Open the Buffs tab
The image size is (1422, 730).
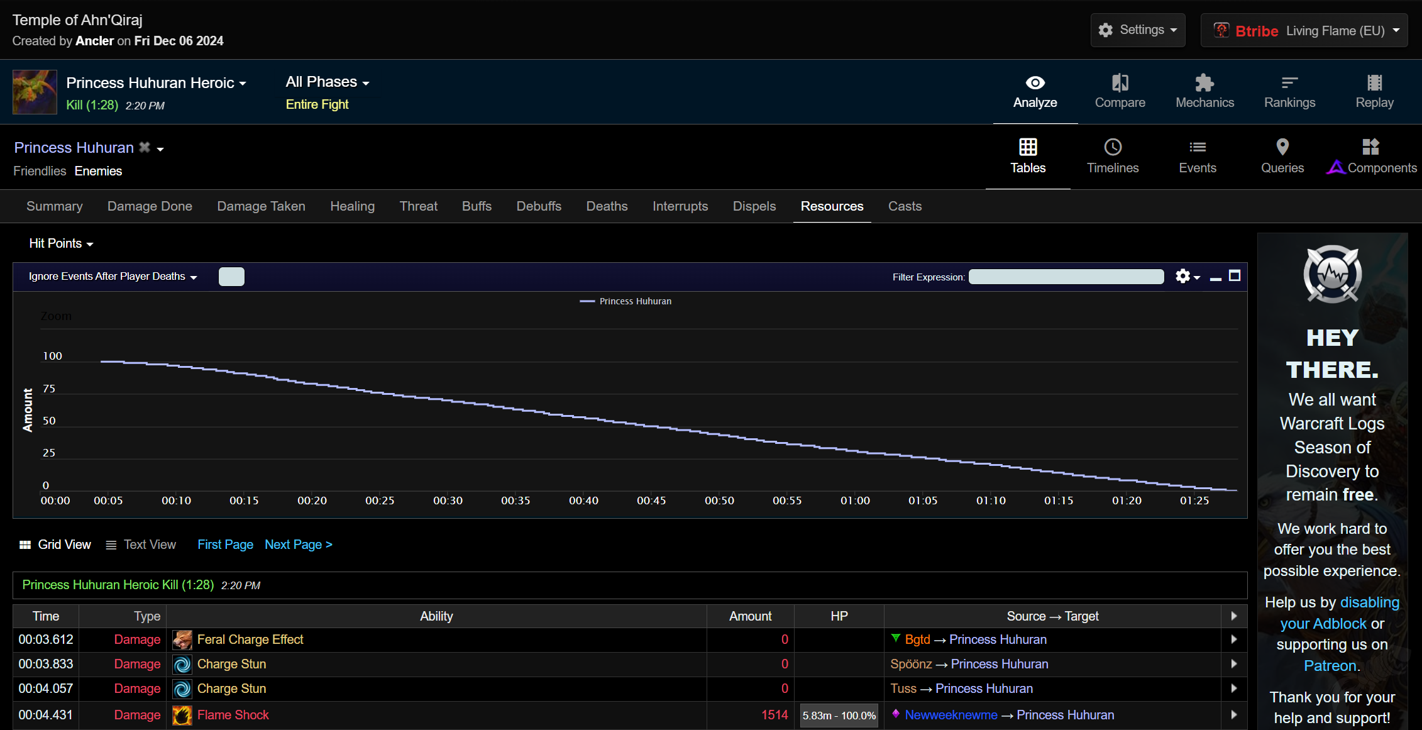coord(477,206)
